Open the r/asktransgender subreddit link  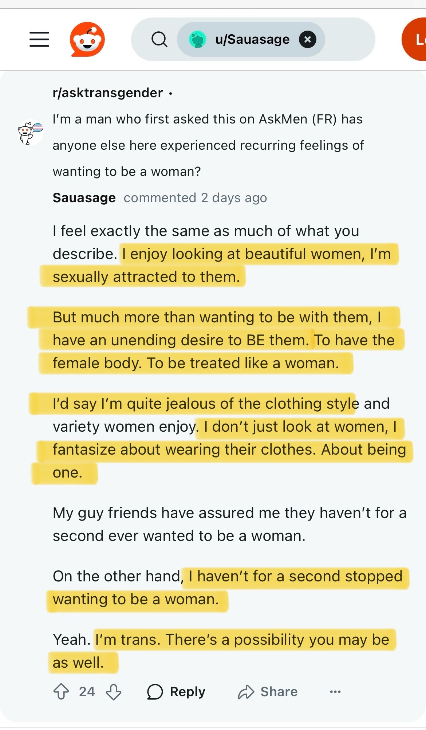[108, 93]
